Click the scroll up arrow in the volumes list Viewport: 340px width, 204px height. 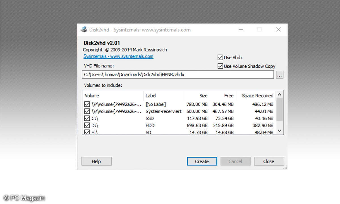(280, 94)
